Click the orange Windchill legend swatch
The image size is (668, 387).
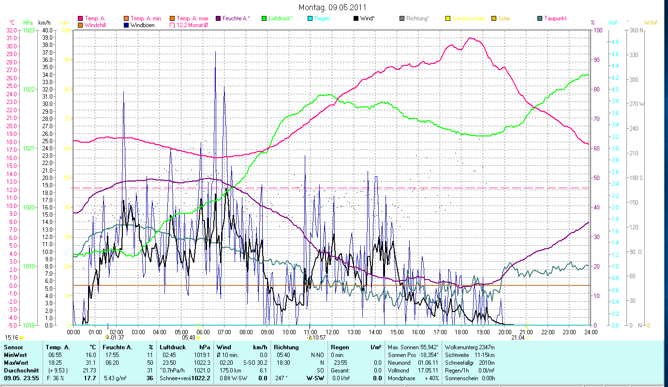[80, 25]
